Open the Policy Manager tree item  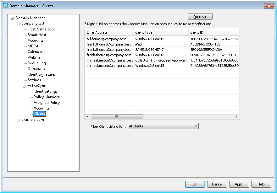(46, 97)
